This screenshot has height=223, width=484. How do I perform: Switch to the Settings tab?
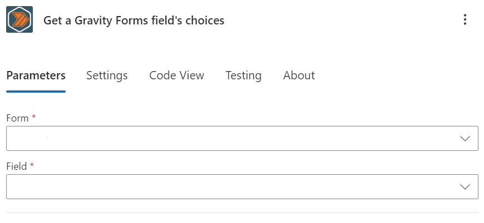(x=107, y=75)
